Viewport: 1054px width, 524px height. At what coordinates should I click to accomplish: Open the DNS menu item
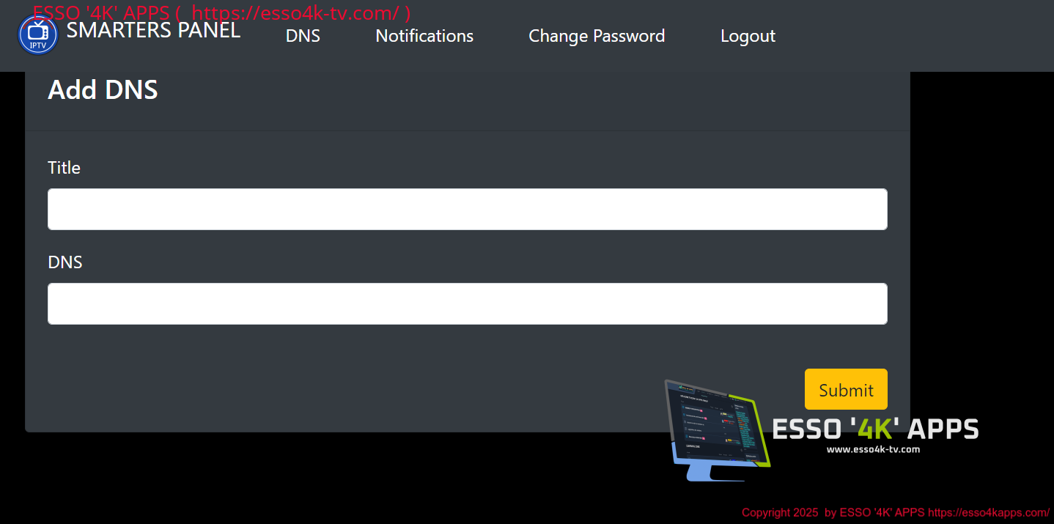click(303, 36)
